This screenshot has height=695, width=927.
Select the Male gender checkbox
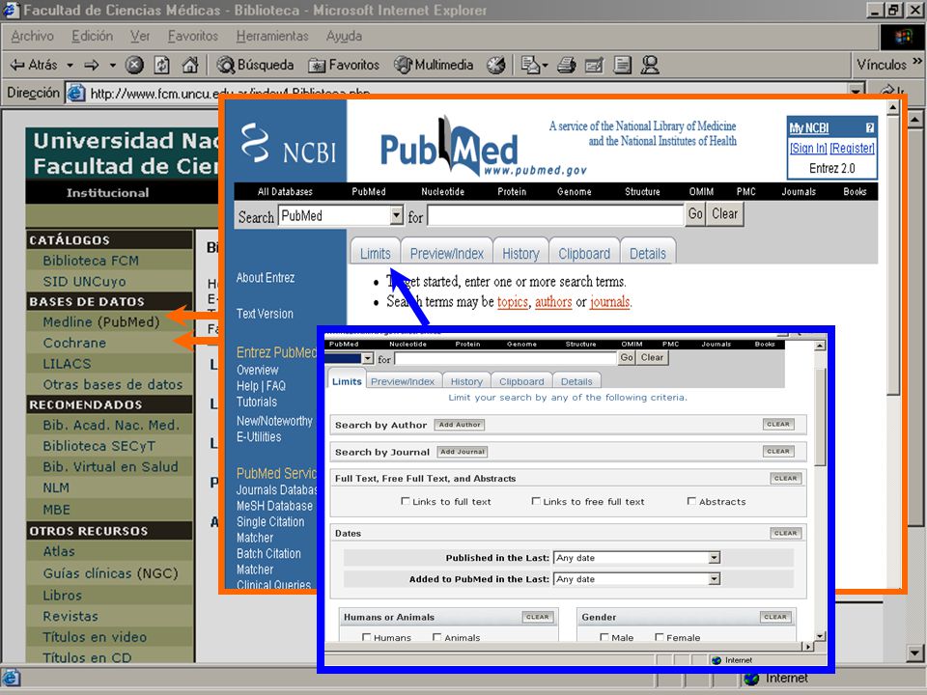pos(604,637)
